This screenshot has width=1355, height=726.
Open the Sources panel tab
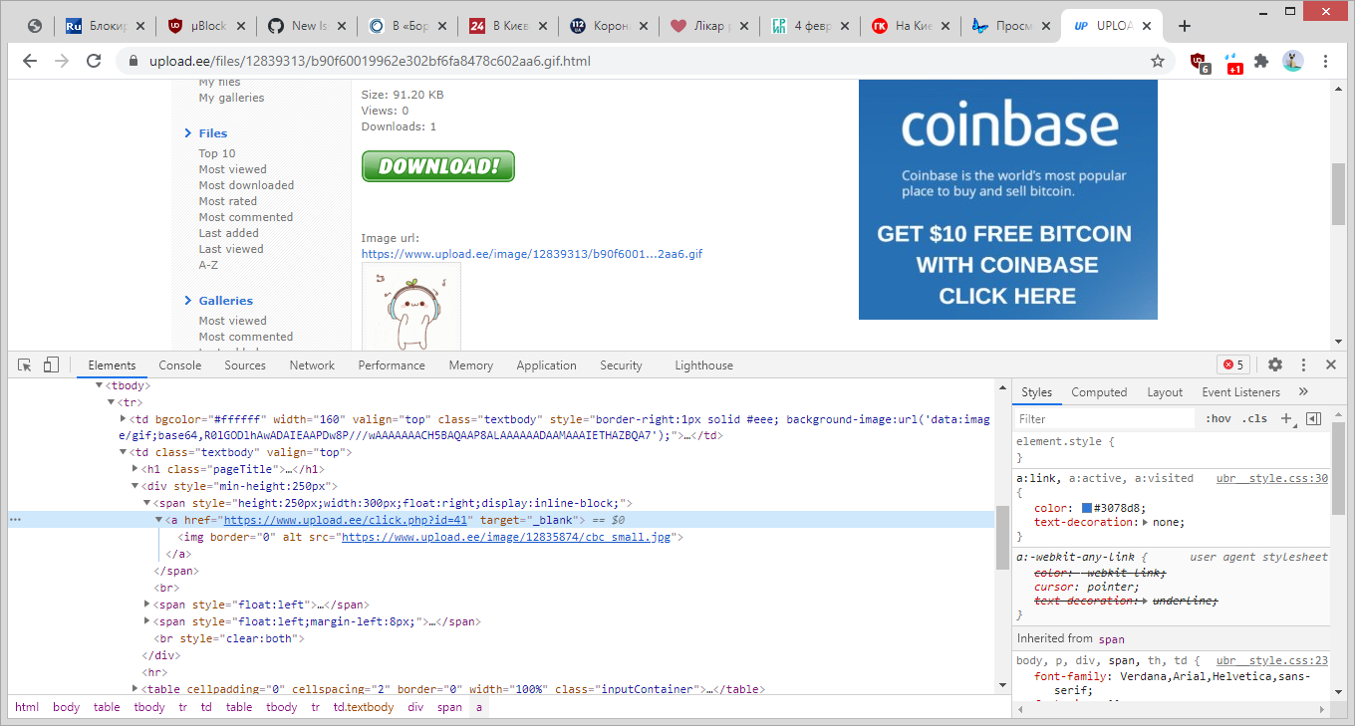click(245, 365)
